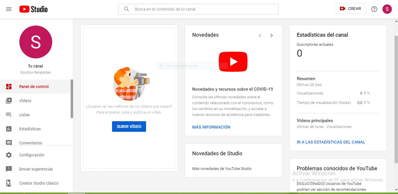Switch to Creator Studio clásico
Image resolution: width=398 pixels, height=194 pixels.
click(36, 183)
